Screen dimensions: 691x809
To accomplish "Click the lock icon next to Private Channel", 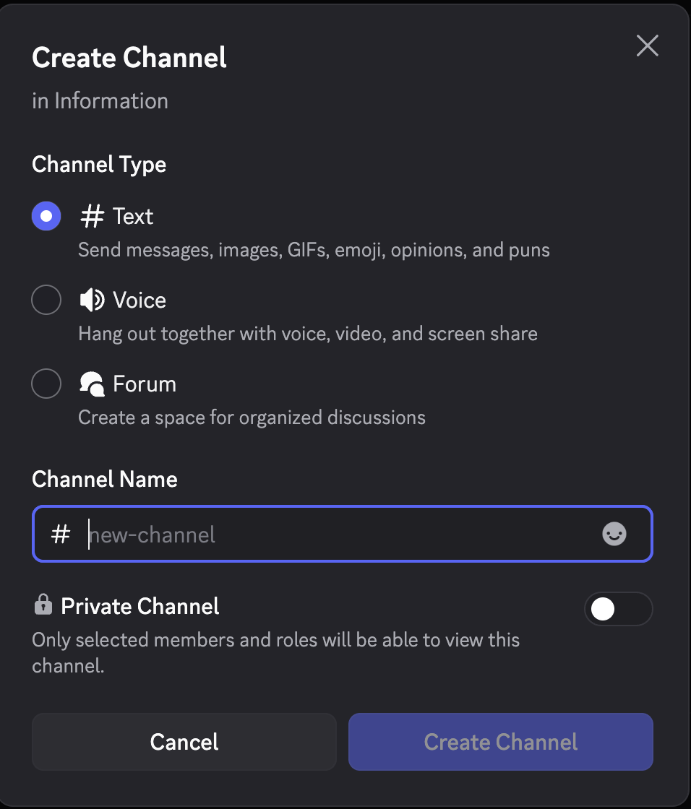I will pos(43,605).
